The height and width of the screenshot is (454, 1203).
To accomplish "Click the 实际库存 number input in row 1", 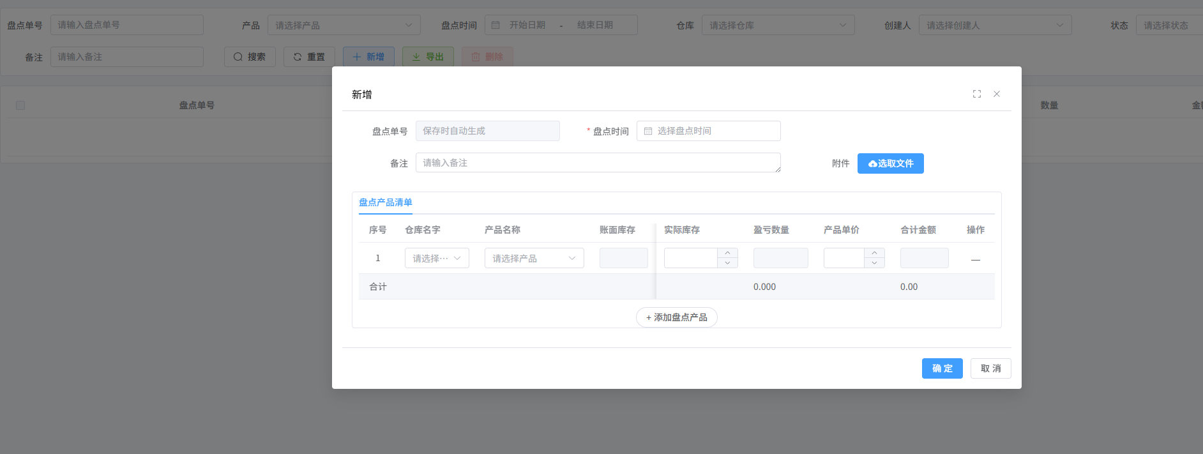I will 691,258.
